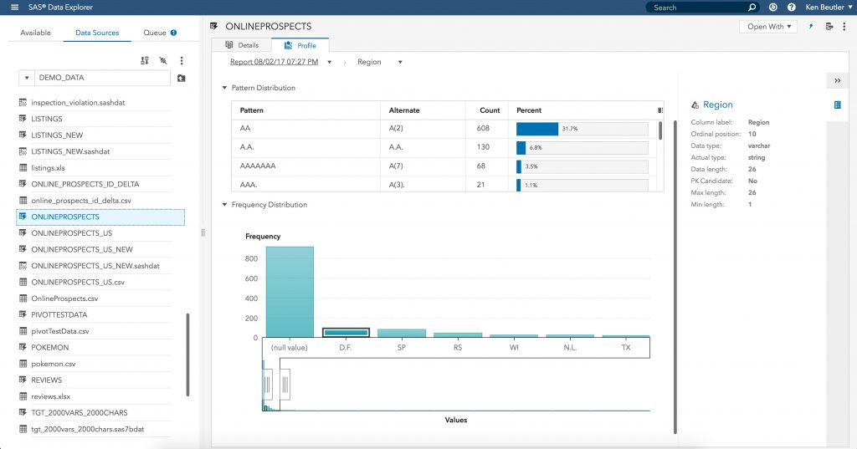Switch to the Details tab
The image size is (857, 449).
coord(242,45)
